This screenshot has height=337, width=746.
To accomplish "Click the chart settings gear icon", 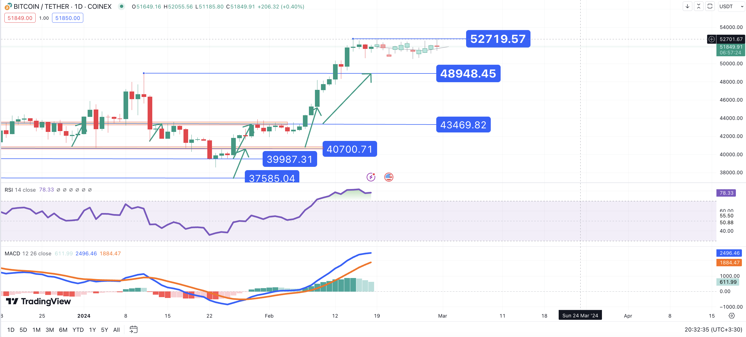I will coord(731,316).
